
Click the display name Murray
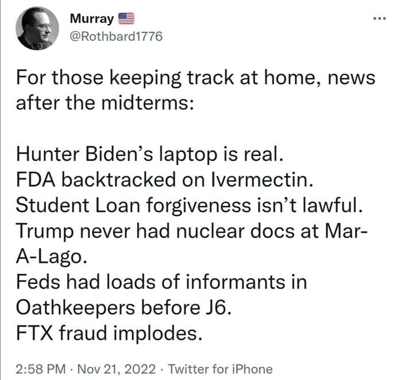(92, 19)
